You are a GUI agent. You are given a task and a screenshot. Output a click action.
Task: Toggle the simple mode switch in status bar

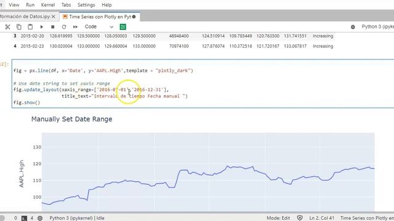pyautogui.click(x=2, y=218)
